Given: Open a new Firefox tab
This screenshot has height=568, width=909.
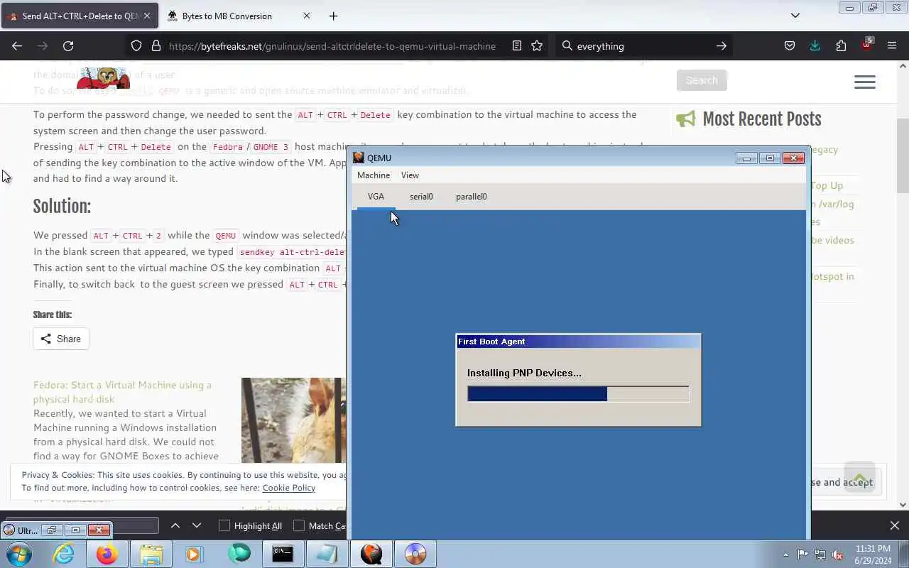Looking at the screenshot, I should coord(333,16).
